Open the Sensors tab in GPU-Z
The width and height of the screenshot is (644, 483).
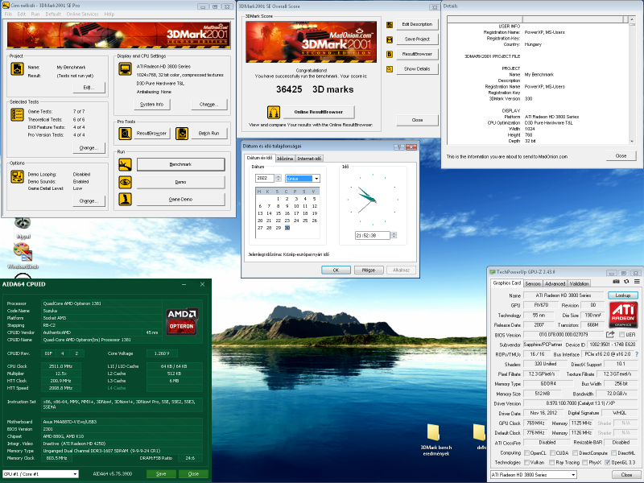point(533,284)
